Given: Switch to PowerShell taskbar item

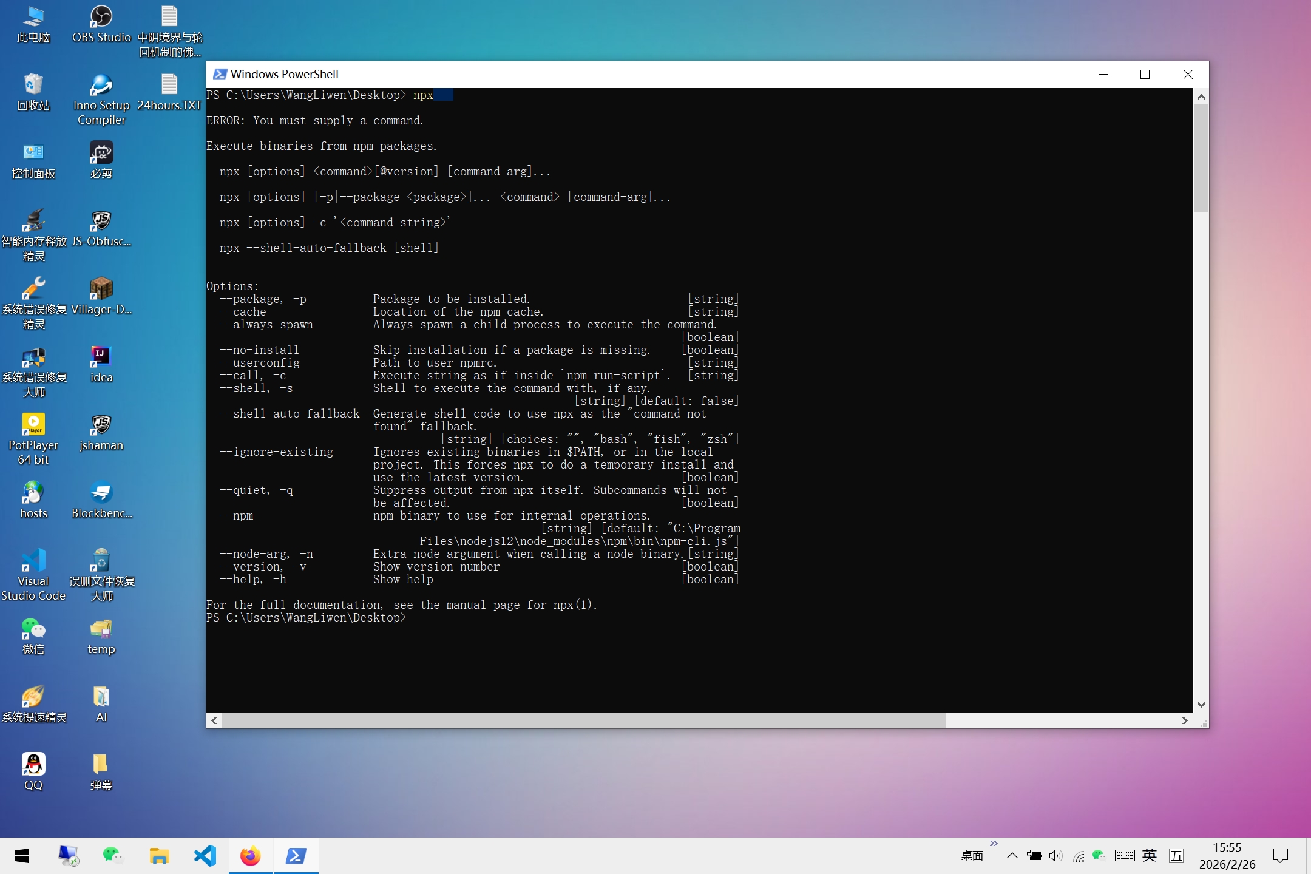Looking at the screenshot, I should pos(296,856).
